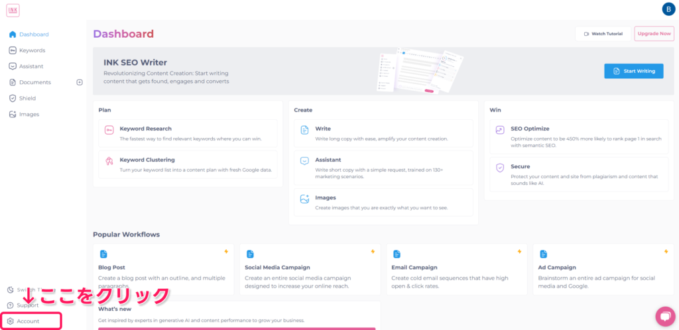679x330 pixels.
Task: Click the Start Writing button
Action: point(633,71)
